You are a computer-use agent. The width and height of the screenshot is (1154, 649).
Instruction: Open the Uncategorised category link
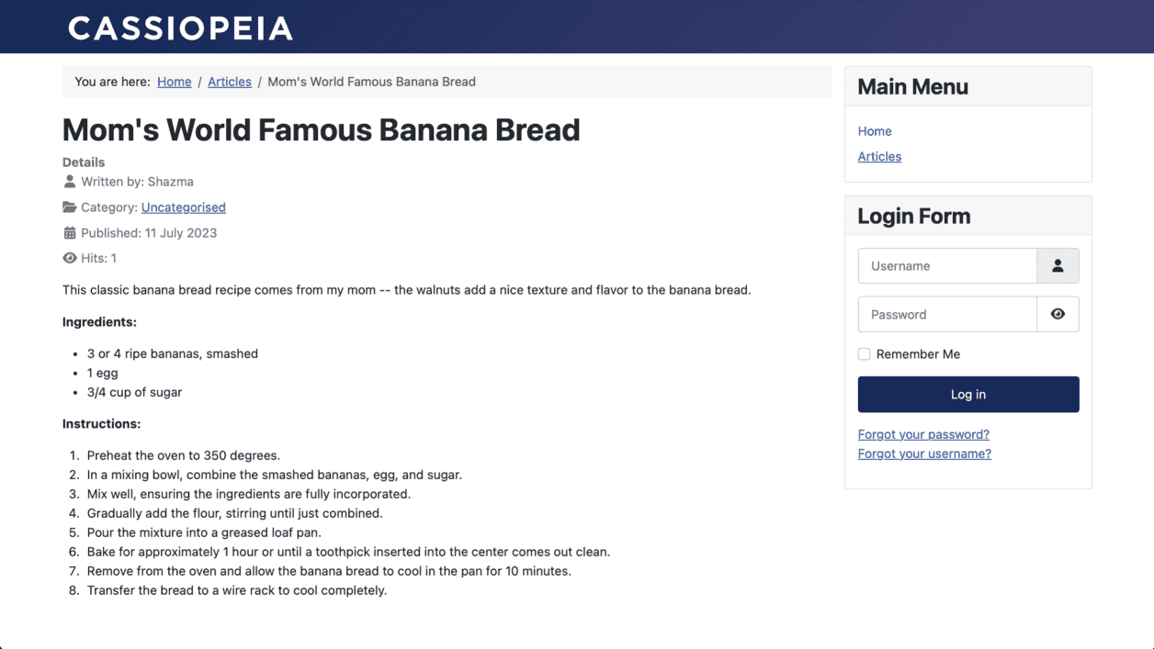click(183, 207)
